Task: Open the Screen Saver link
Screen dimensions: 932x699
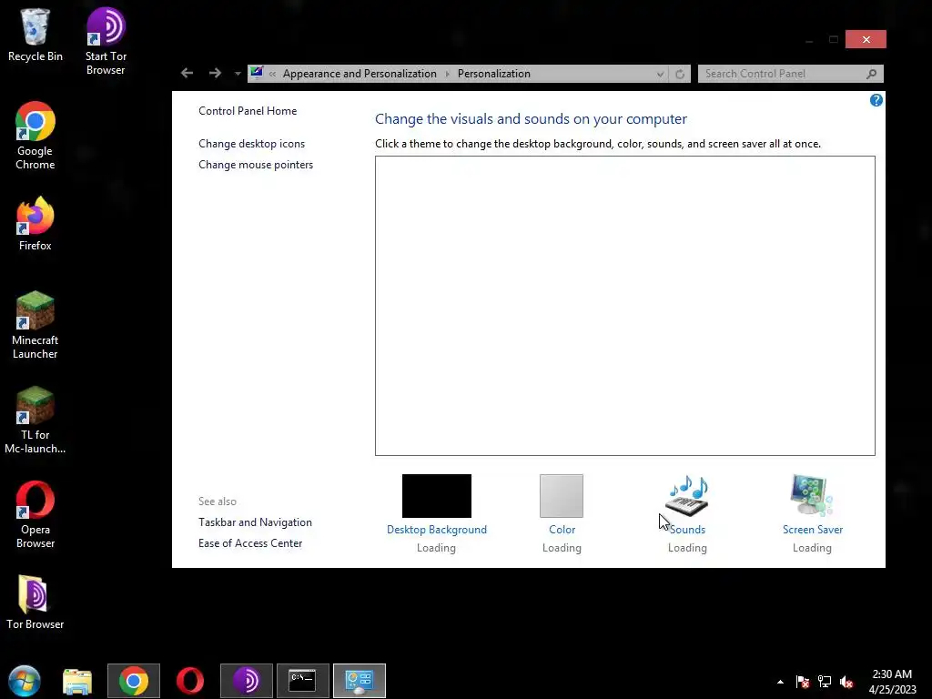Action: [x=813, y=529]
